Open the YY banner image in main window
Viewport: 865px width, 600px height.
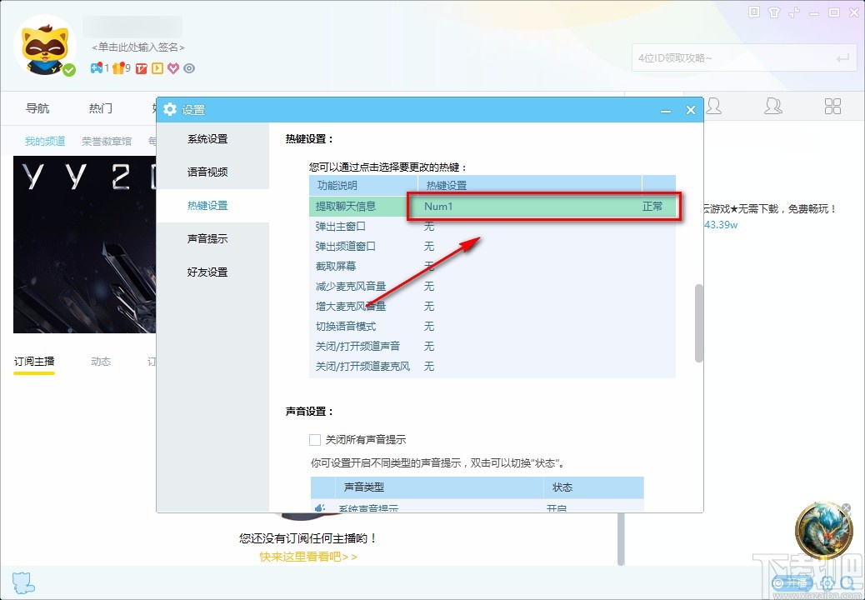click(84, 245)
